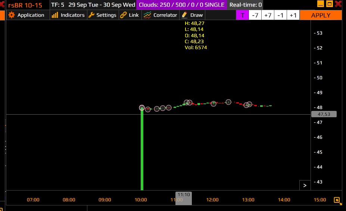
Task: Open the Correlator menu
Action: tap(160, 15)
